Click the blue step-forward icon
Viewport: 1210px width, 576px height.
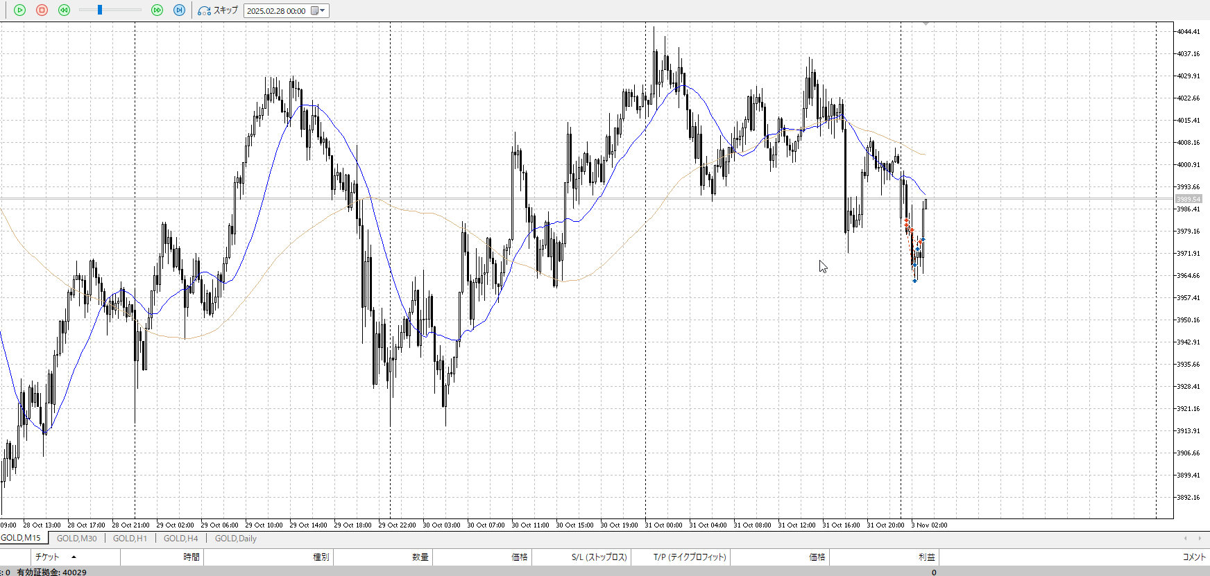tap(179, 10)
